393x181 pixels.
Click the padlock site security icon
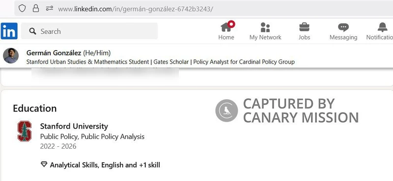(36, 8)
